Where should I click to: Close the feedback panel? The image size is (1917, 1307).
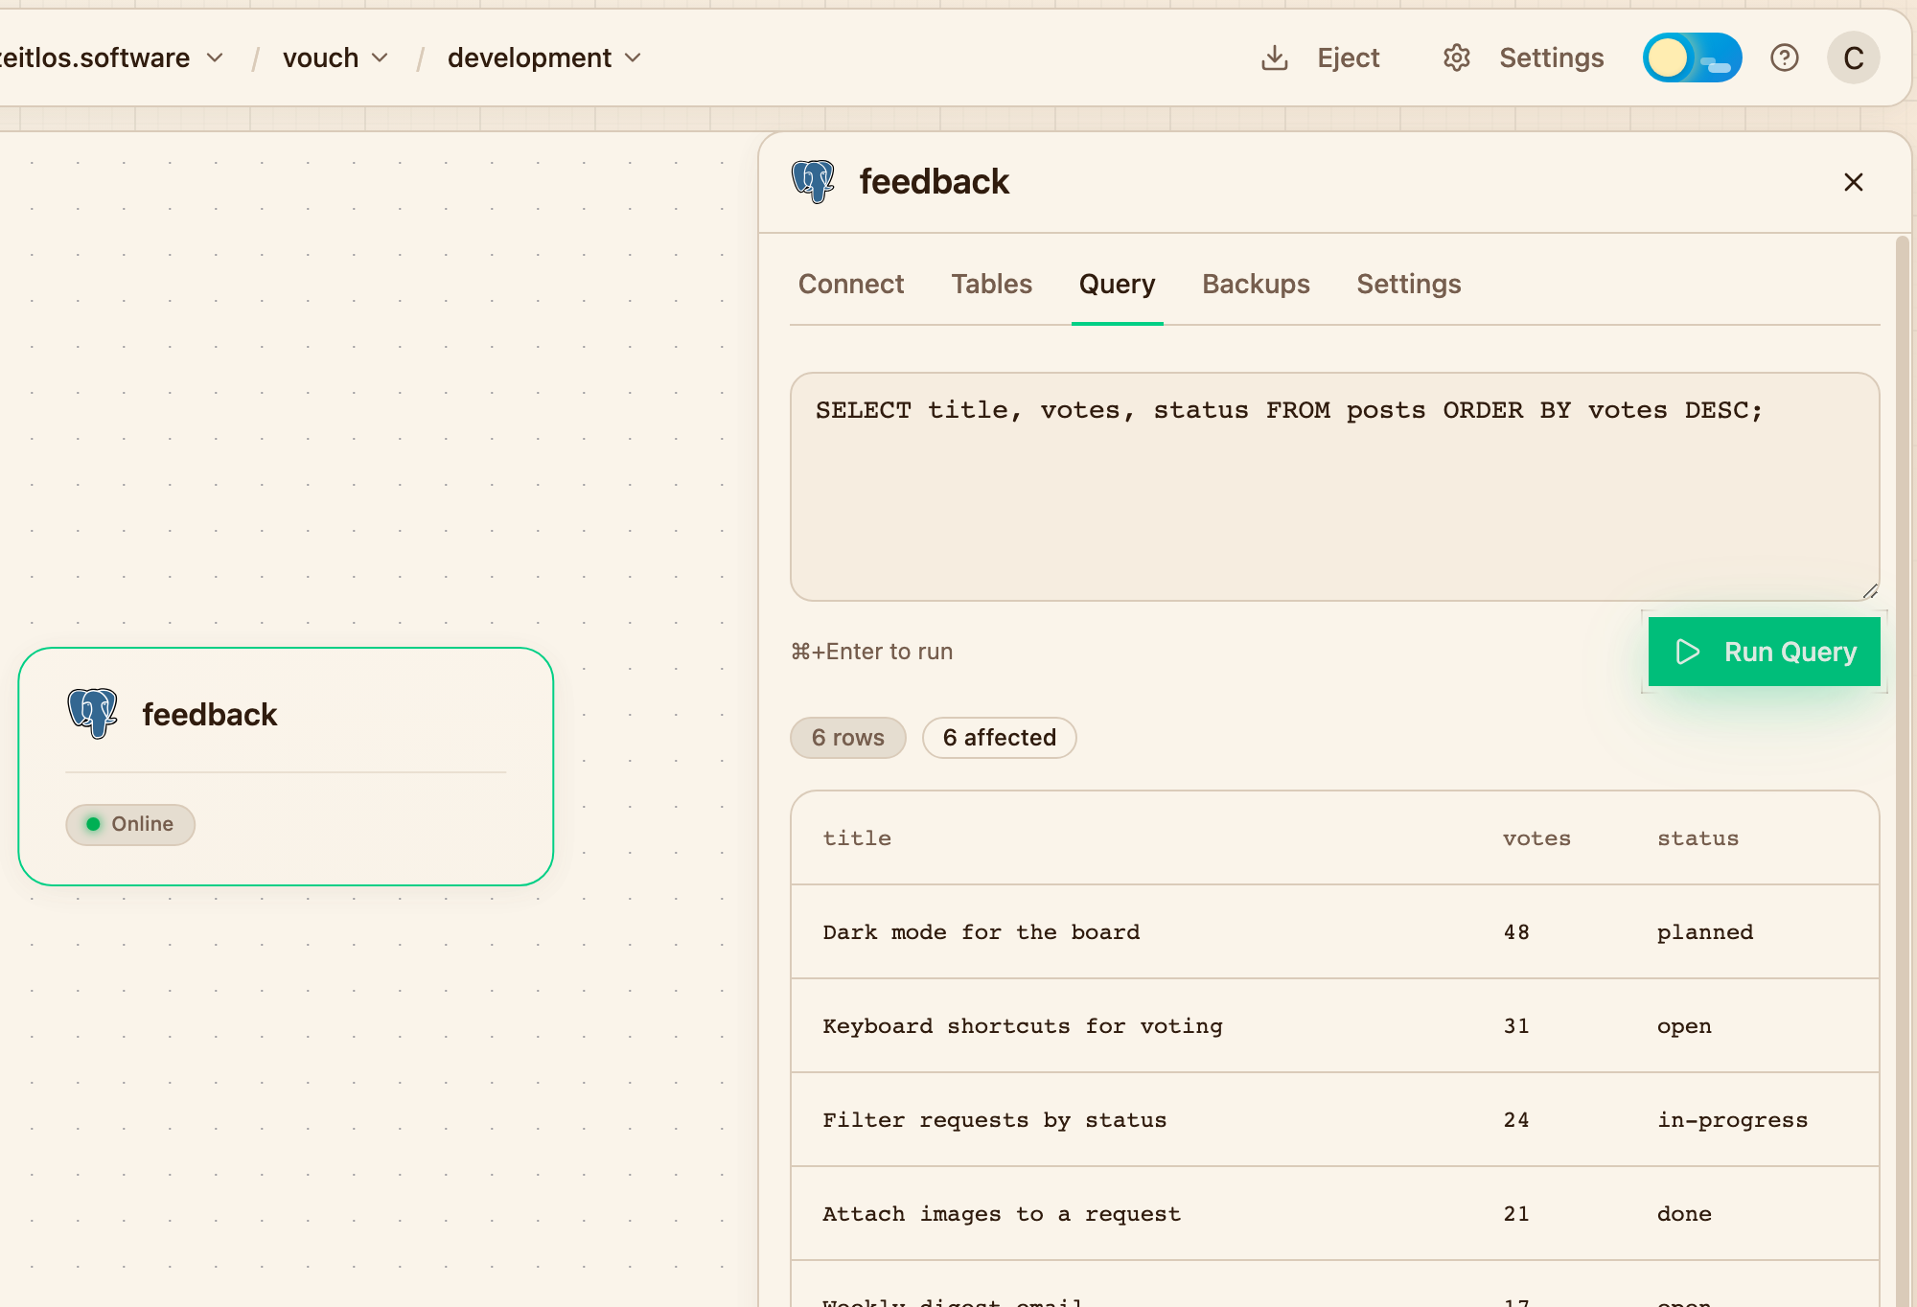pos(1853,182)
